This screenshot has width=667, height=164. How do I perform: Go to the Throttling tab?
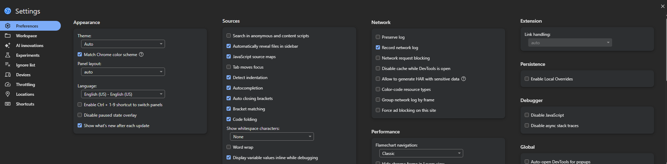point(30,84)
